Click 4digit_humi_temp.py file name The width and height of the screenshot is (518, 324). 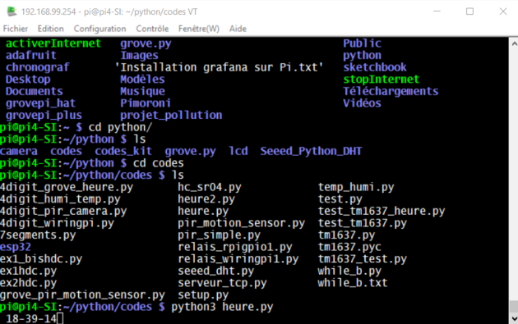pos(60,199)
